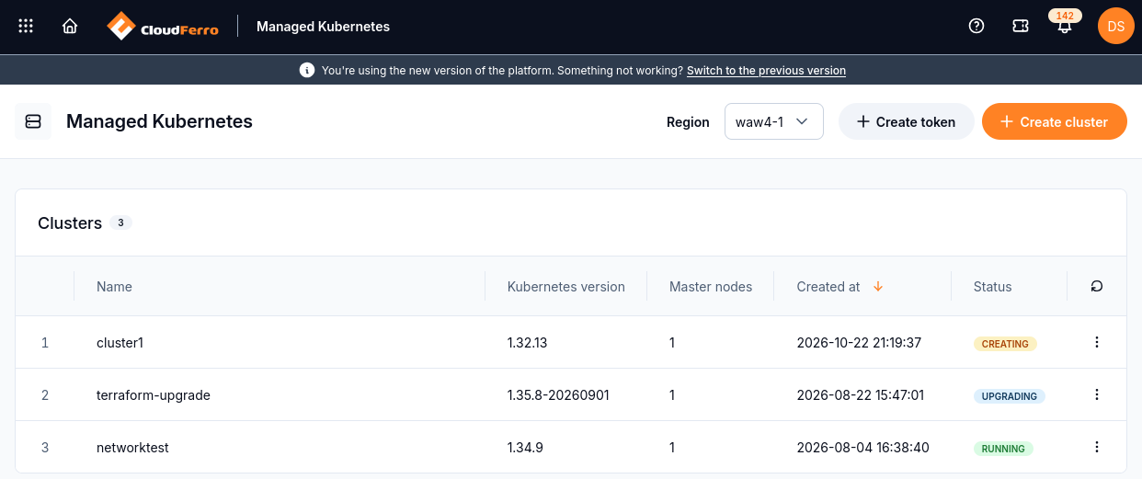Open notifications bell with 142 badge
This screenshot has width=1142, height=479.
[x=1064, y=25]
